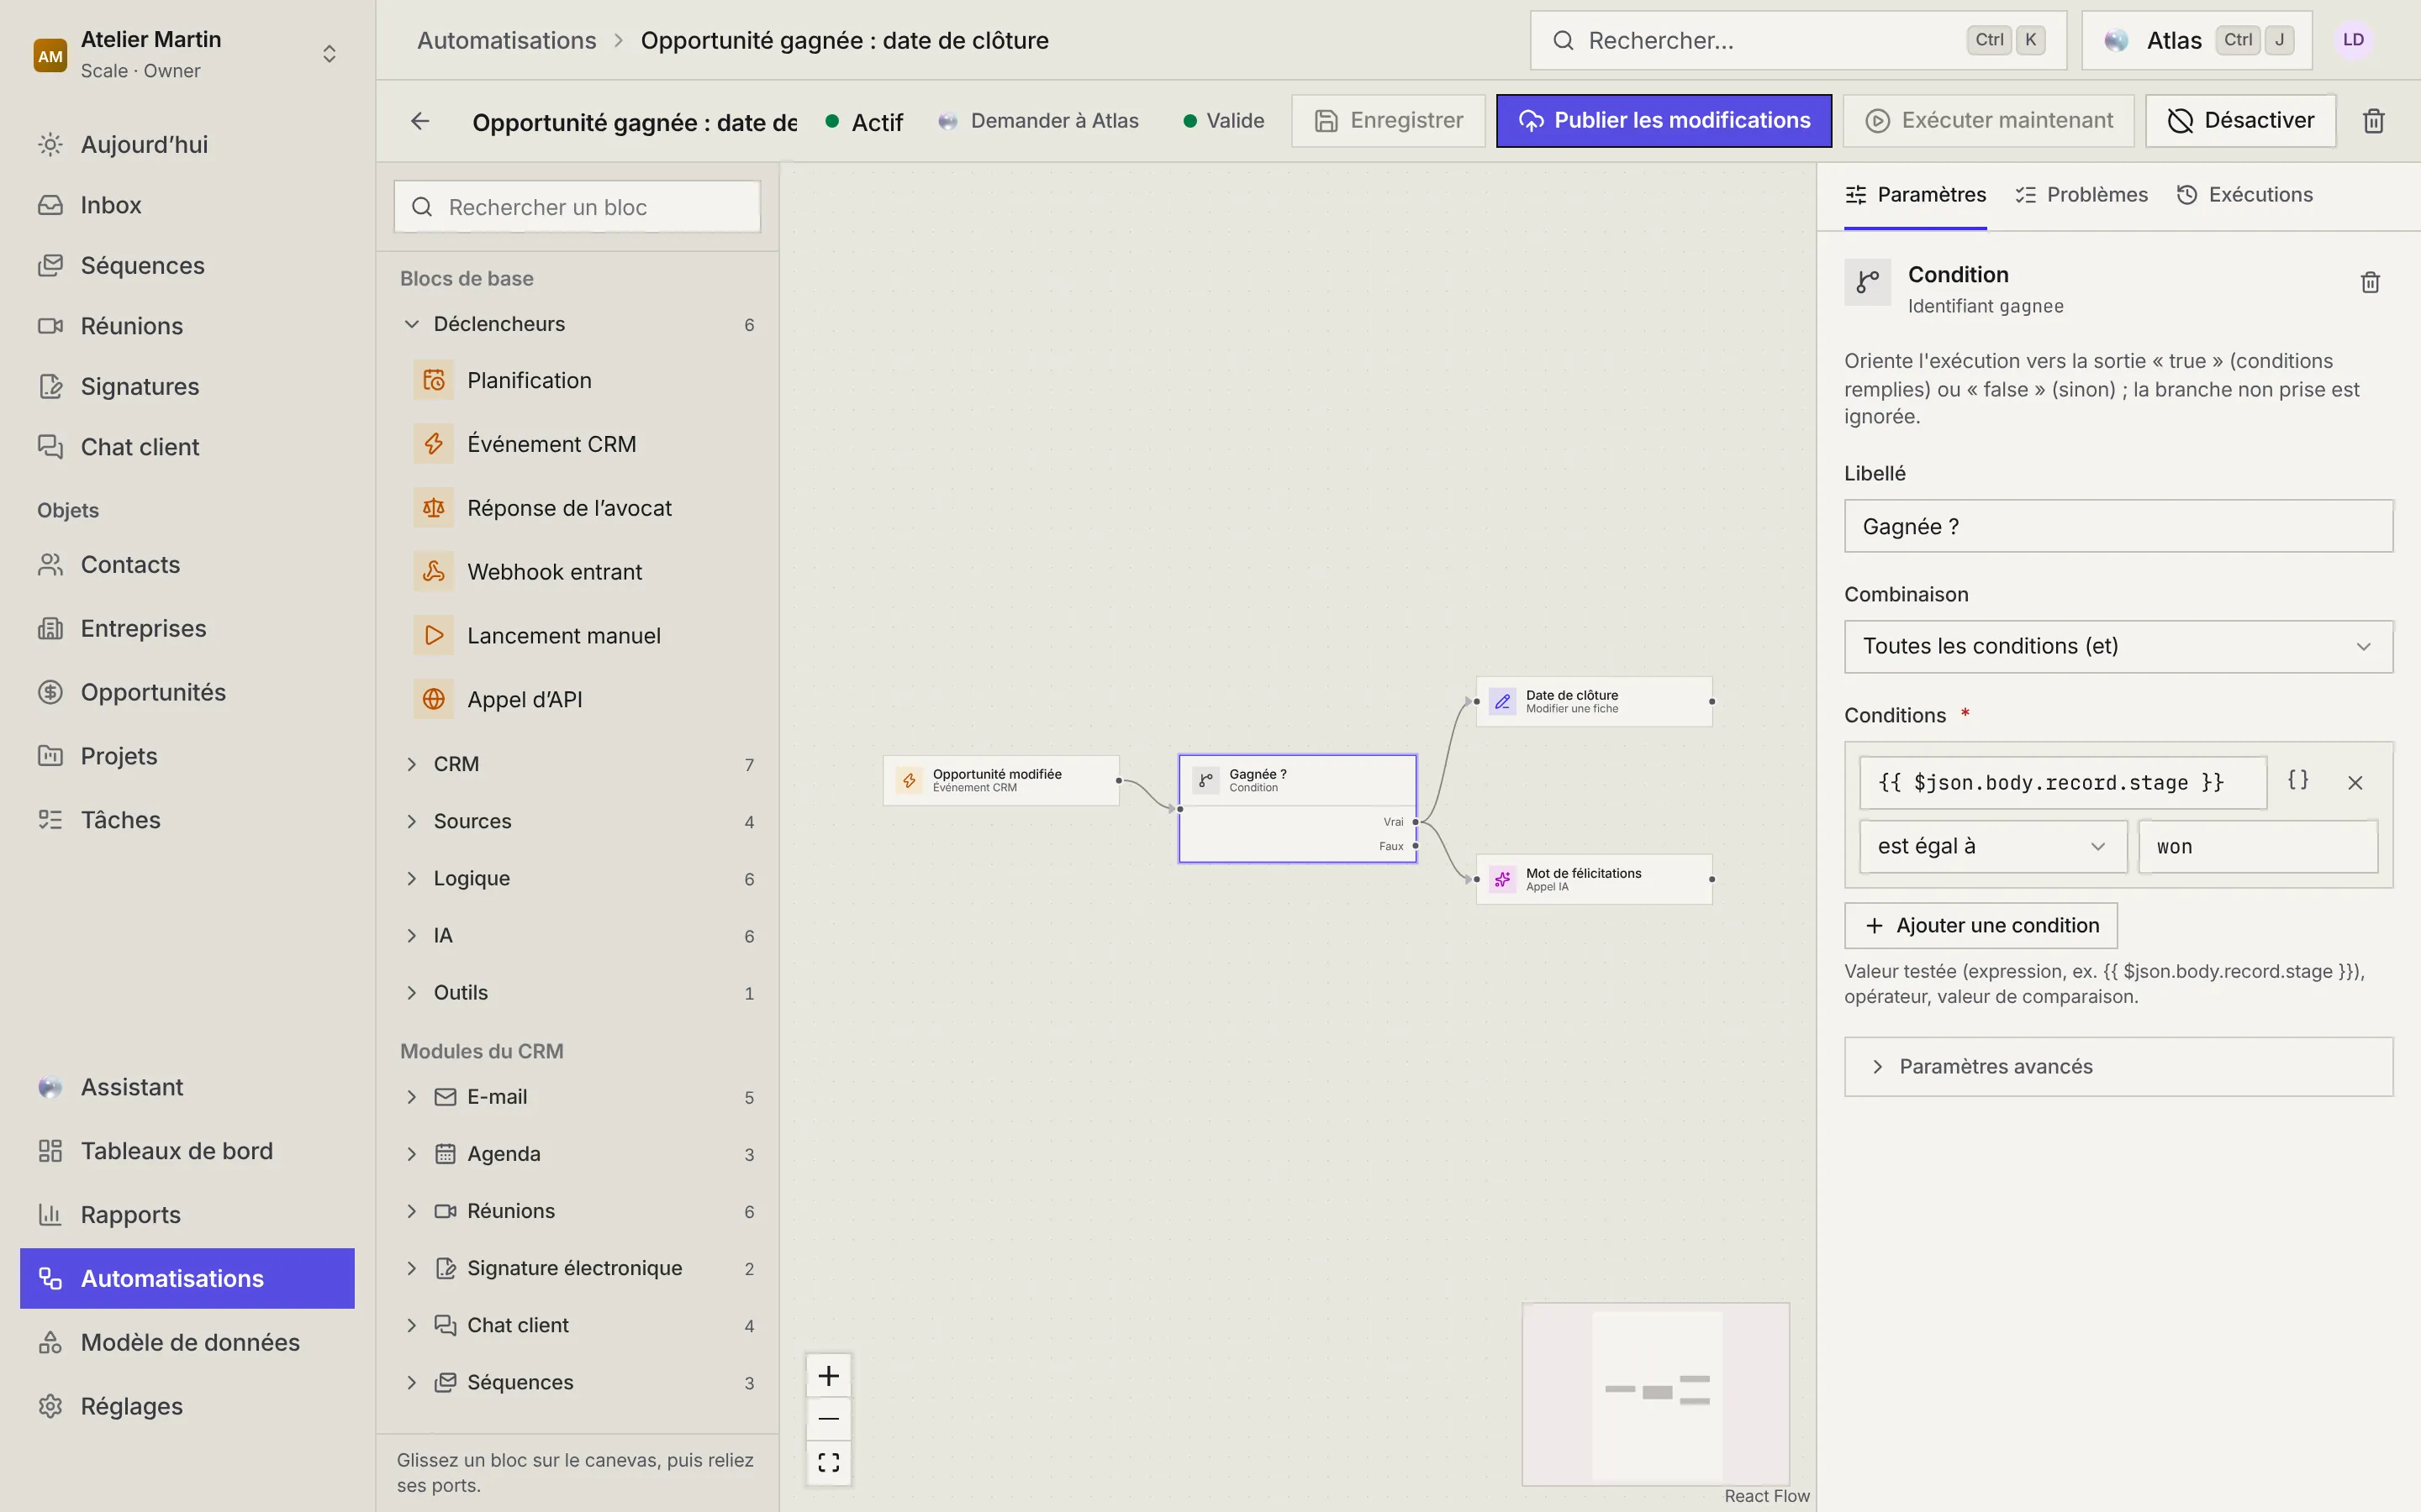Select the Mot de félicitations node
The image size is (2421, 1512).
tap(1594, 879)
